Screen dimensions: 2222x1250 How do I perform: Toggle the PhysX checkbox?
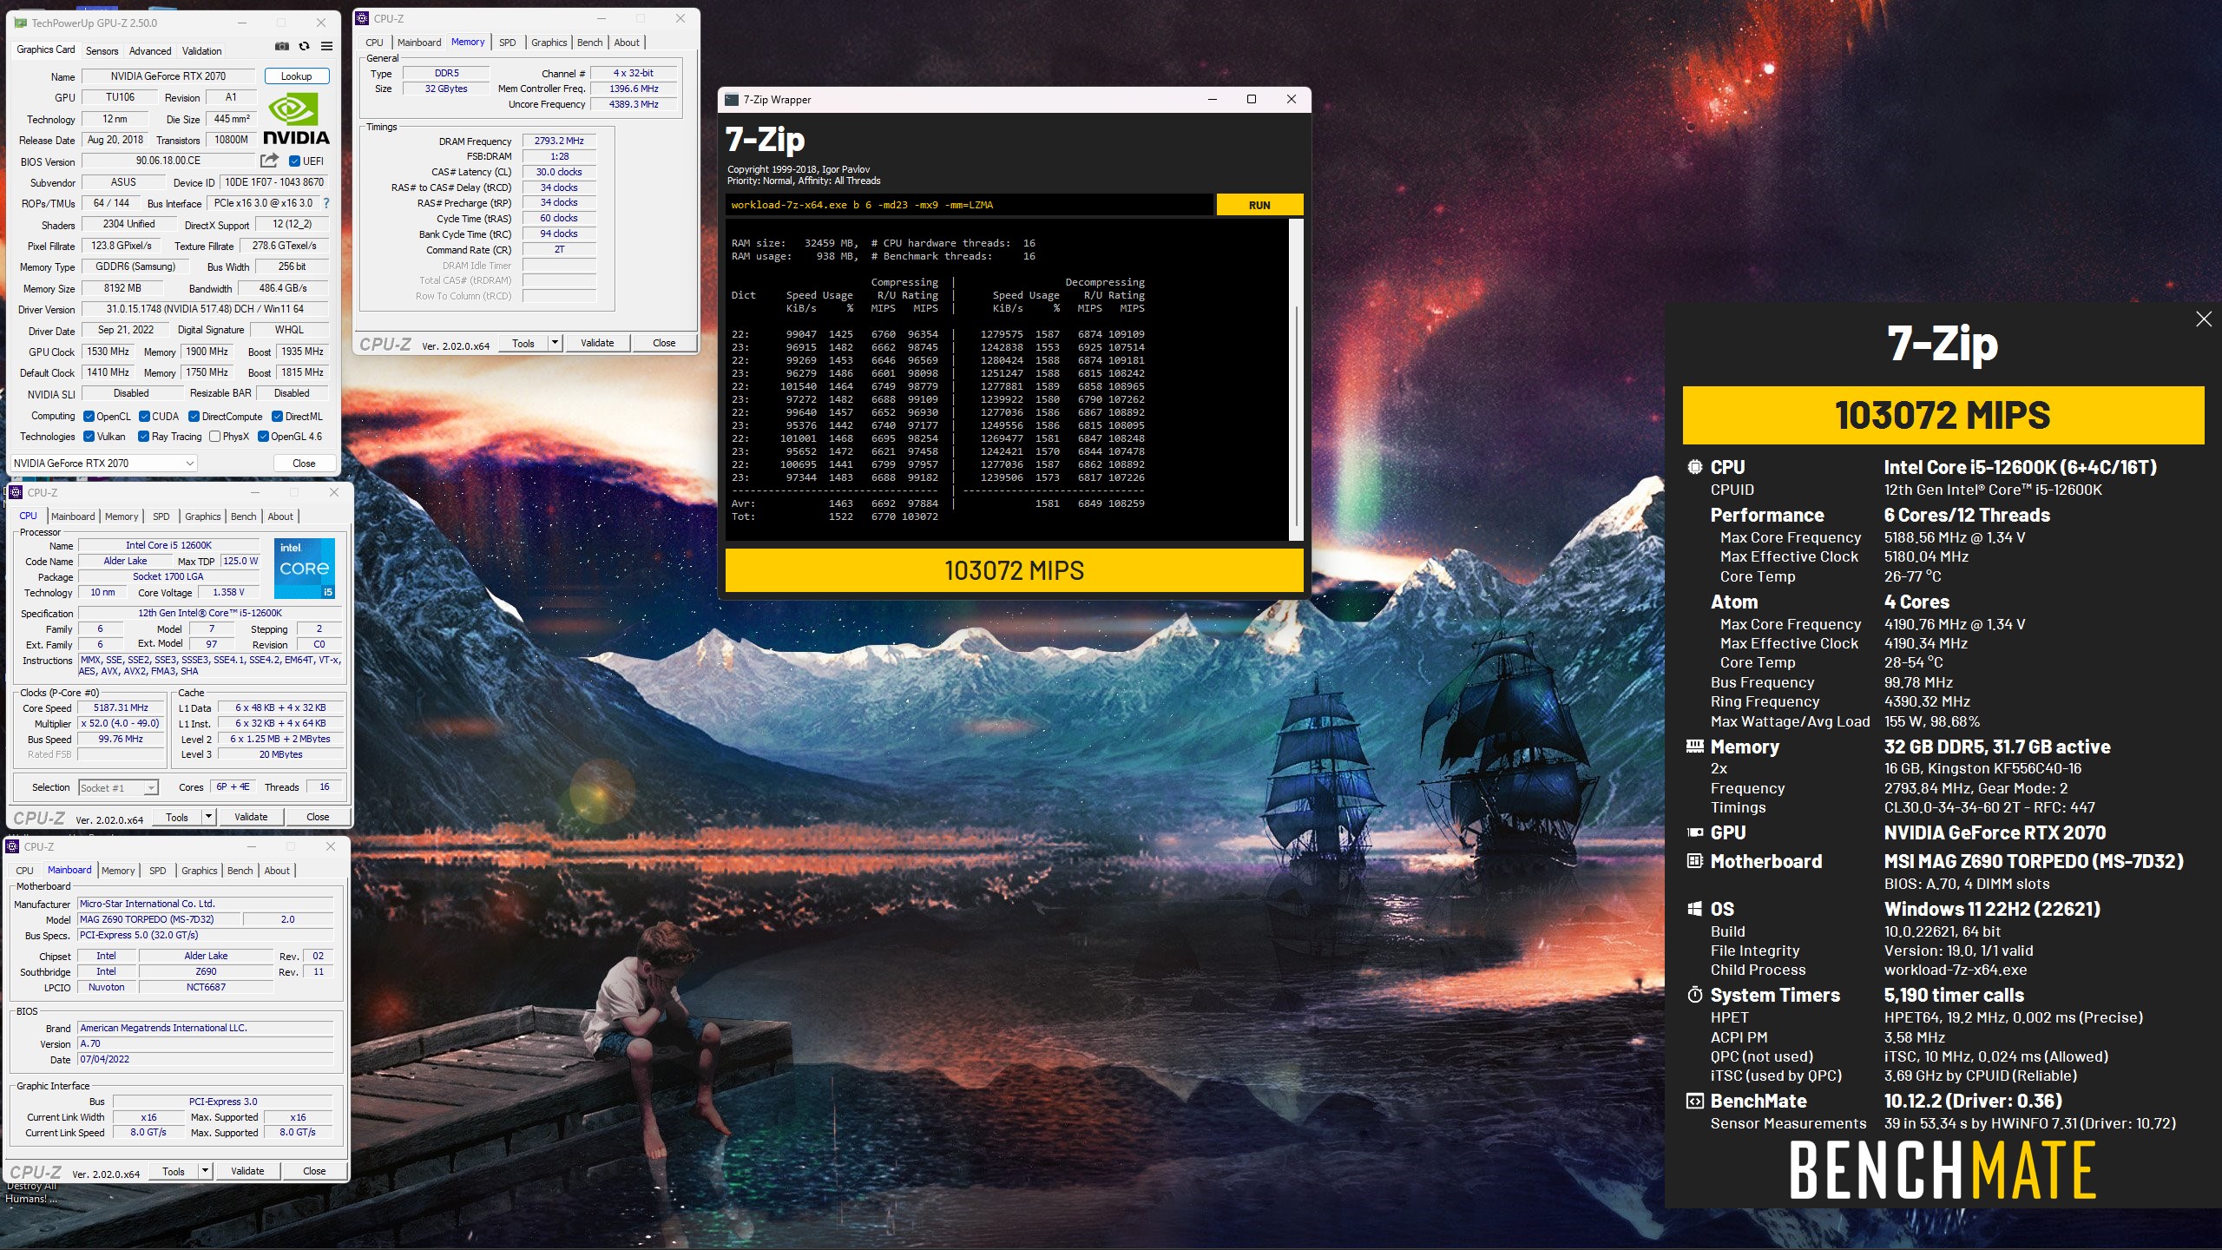coord(214,437)
